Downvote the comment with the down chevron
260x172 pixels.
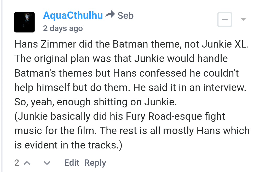click(x=47, y=163)
